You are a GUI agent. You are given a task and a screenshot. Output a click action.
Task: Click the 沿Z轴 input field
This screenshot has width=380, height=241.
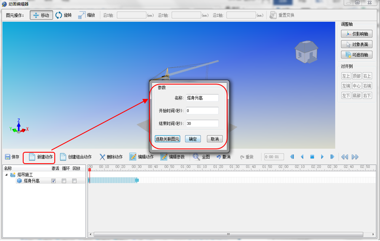click(x=241, y=15)
